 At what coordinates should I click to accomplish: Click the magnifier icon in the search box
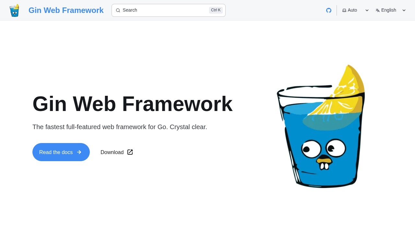(x=118, y=10)
